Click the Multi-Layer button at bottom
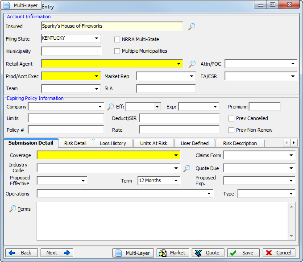 [x=133, y=253]
